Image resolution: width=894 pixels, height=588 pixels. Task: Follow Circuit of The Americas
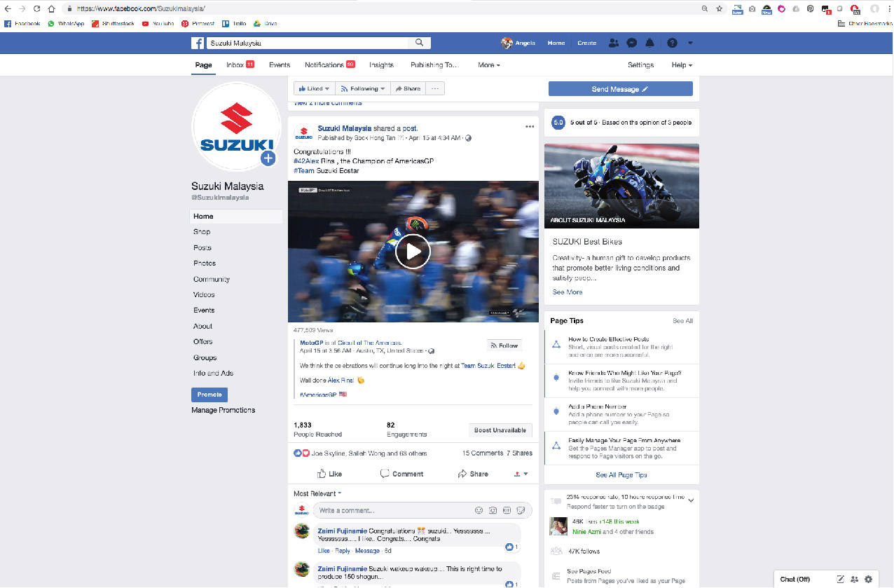tap(504, 346)
